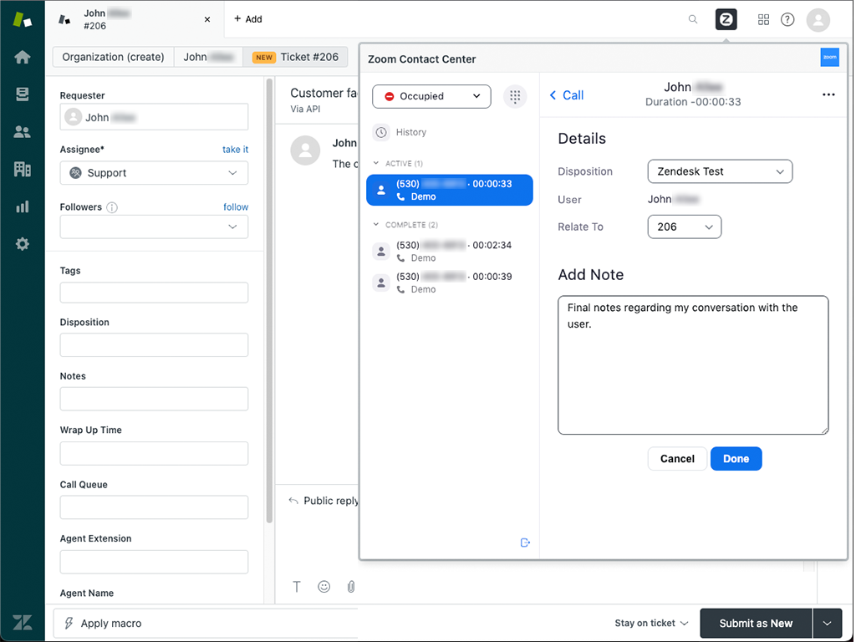Open the Views icon in the sidebar
This screenshot has height=642, width=856.
click(x=23, y=94)
